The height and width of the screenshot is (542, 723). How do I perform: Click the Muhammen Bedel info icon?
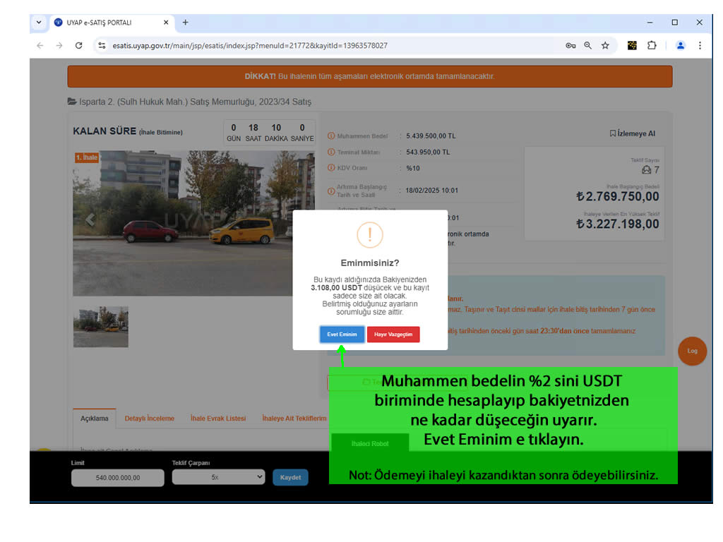pyautogui.click(x=331, y=136)
